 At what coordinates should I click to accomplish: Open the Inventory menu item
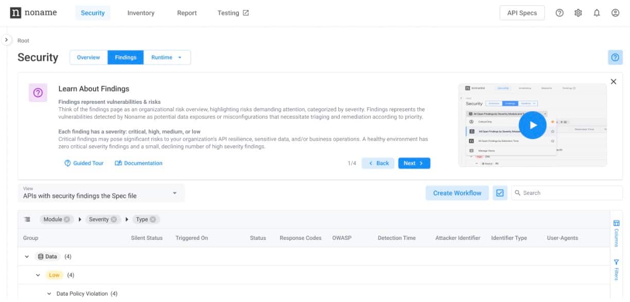point(141,13)
